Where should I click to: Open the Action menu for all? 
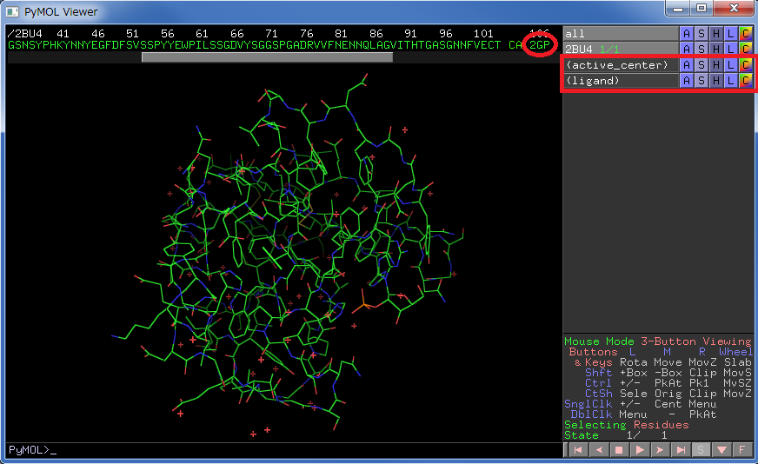(686, 33)
